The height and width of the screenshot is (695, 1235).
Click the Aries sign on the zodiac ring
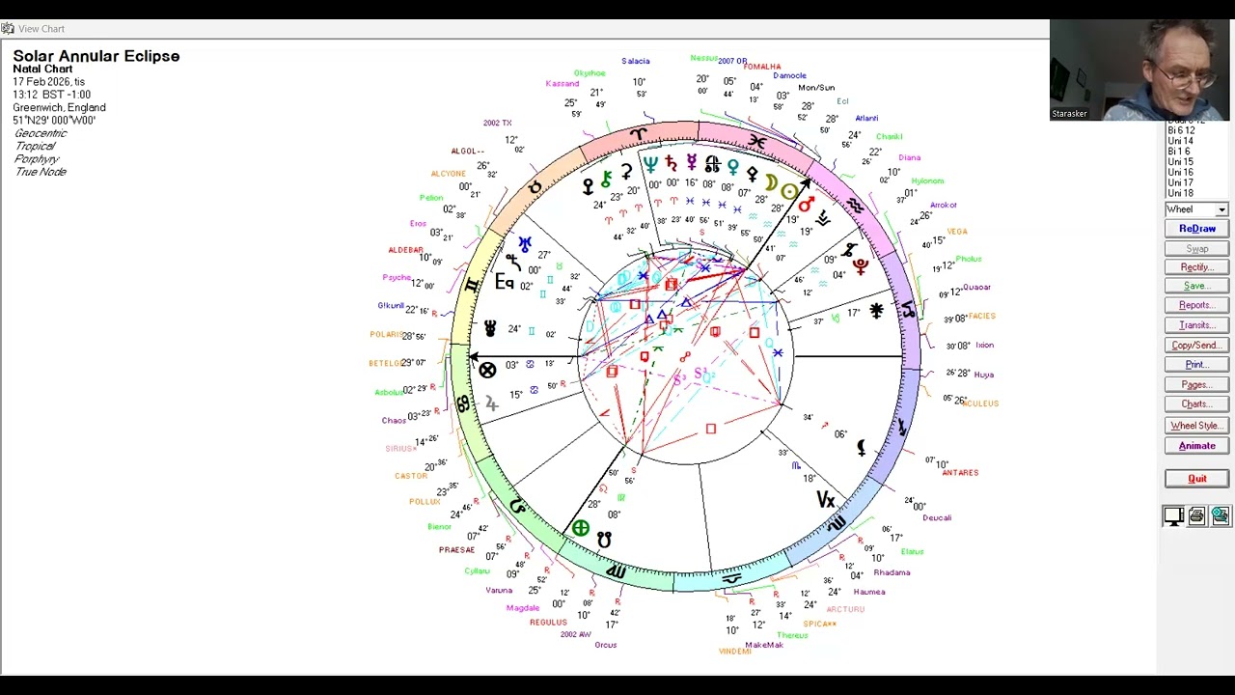[639, 135]
